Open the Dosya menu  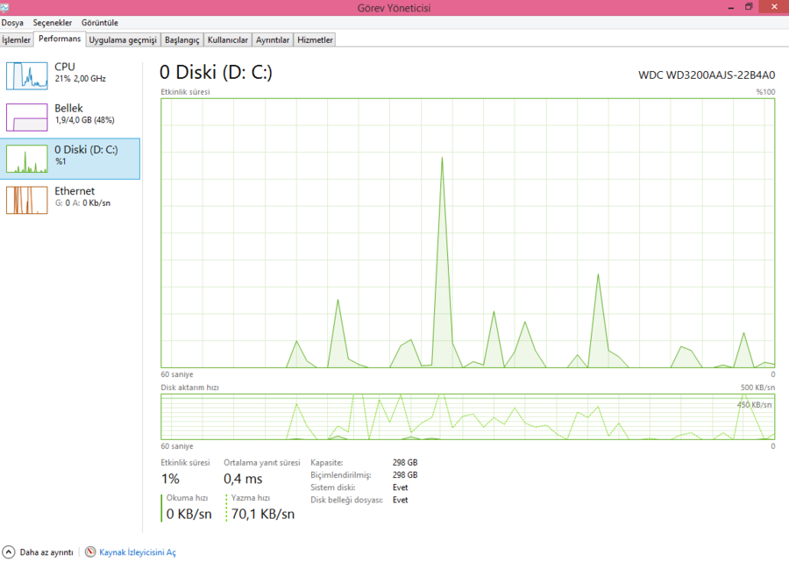point(12,23)
